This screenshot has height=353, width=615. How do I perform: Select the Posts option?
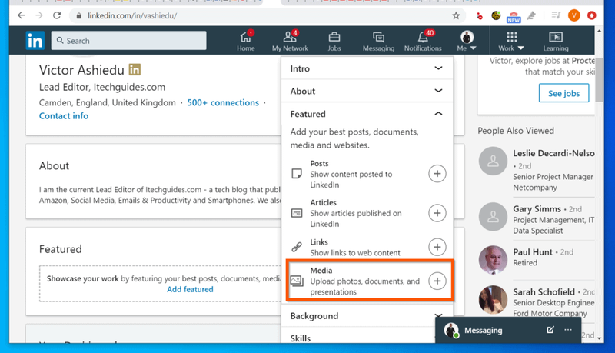tap(367, 174)
